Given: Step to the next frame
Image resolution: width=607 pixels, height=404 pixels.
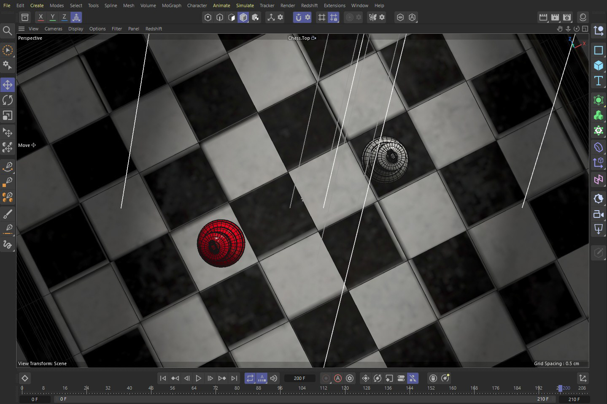Looking at the screenshot, I should click(210, 378).
